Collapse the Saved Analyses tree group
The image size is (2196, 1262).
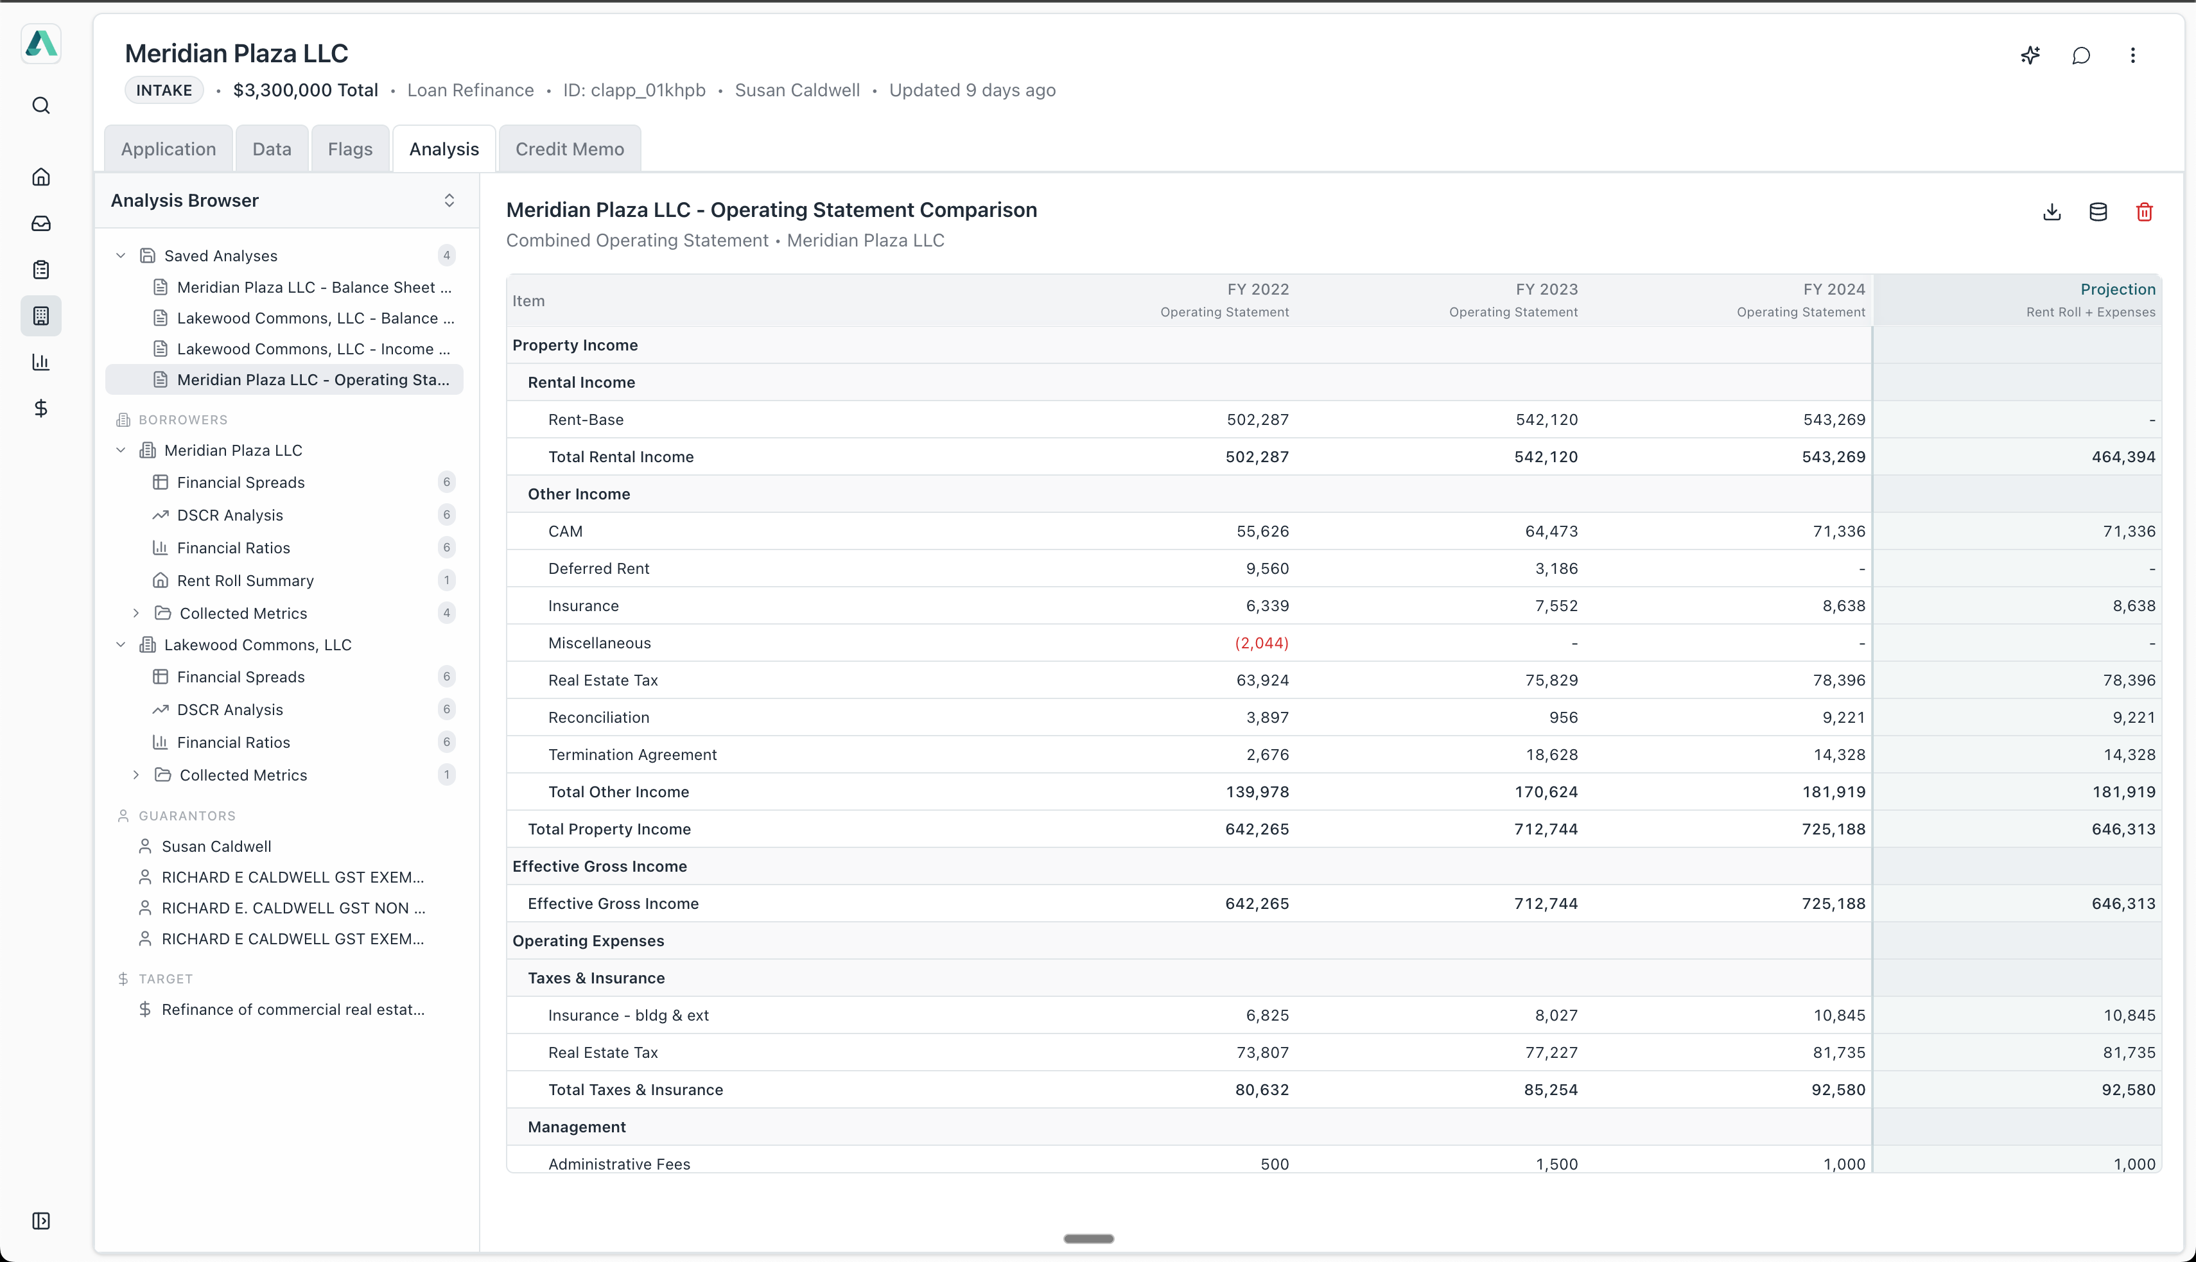(121, 255)
